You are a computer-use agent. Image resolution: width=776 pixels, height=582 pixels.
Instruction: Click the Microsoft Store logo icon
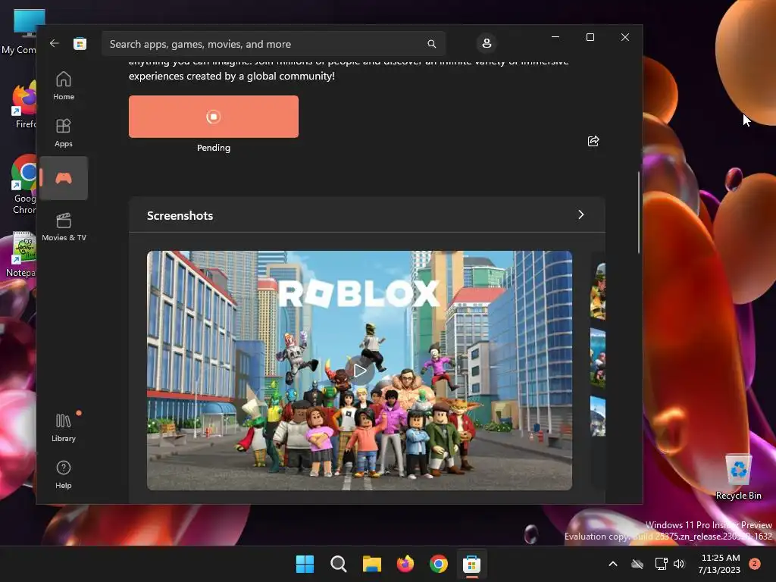80,43
